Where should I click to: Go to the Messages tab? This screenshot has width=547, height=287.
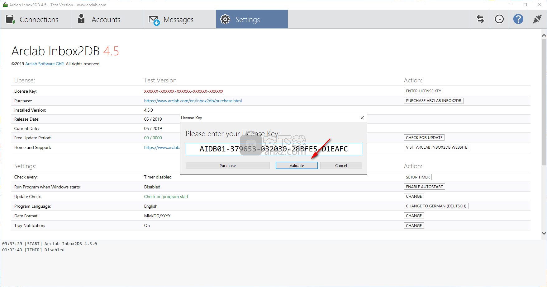pyautogui.click(x=180, y=19)
